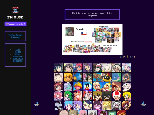This screenshot has width=154, height=115.
Task: Open the Toyhouse link
Action: tap(15, 37)
